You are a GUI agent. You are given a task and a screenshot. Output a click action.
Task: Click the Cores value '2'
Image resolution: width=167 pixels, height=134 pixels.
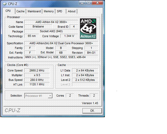(x=70, y=96)
